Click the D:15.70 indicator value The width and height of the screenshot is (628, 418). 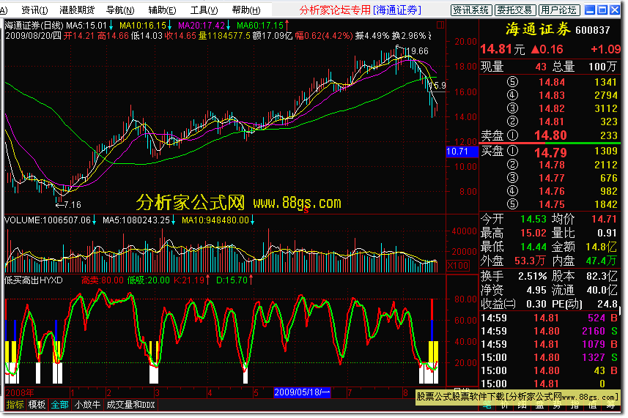232,280
